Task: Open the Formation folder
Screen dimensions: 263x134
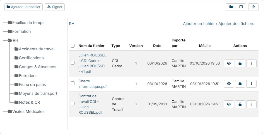Action: pos(19,31)
